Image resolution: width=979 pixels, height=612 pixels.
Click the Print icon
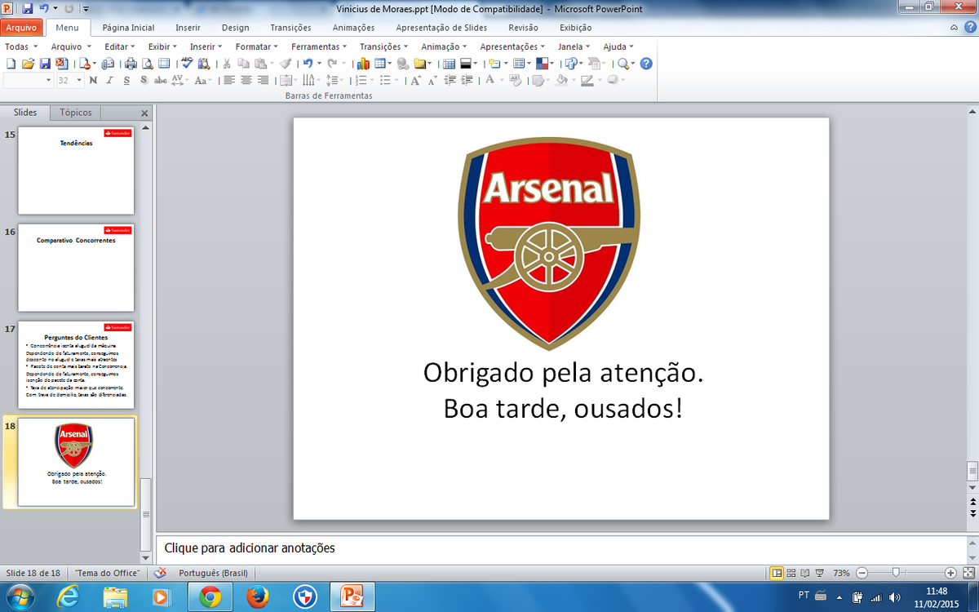coord(131,64)
